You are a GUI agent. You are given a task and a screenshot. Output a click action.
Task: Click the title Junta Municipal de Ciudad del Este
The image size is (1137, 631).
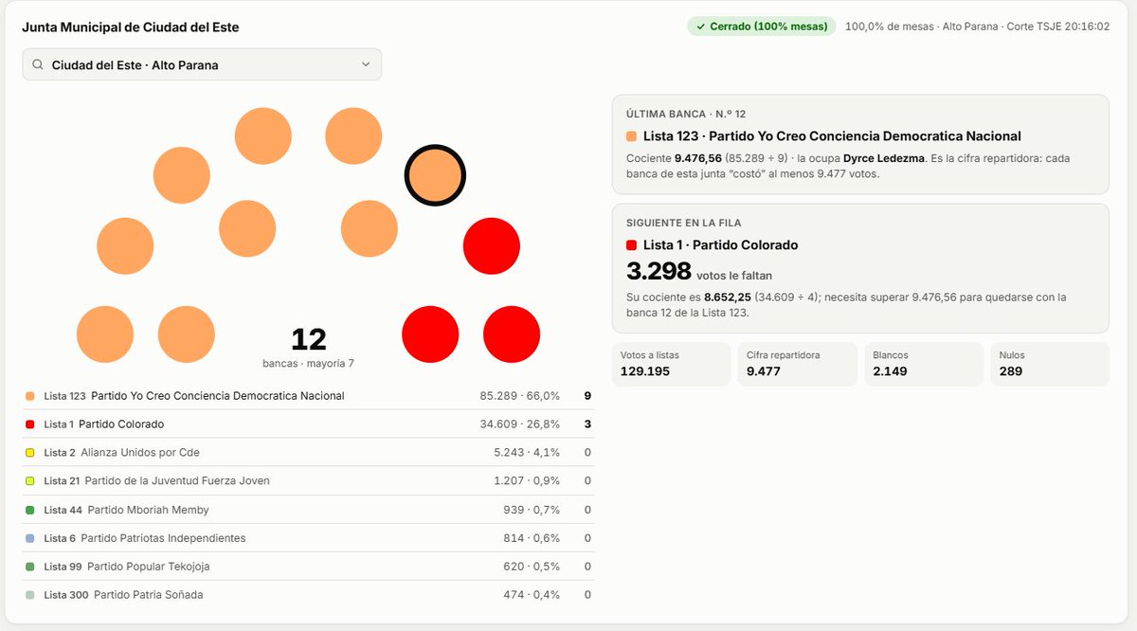coord(131,27)
